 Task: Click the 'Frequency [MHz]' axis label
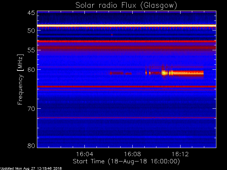tap(20, 79)
